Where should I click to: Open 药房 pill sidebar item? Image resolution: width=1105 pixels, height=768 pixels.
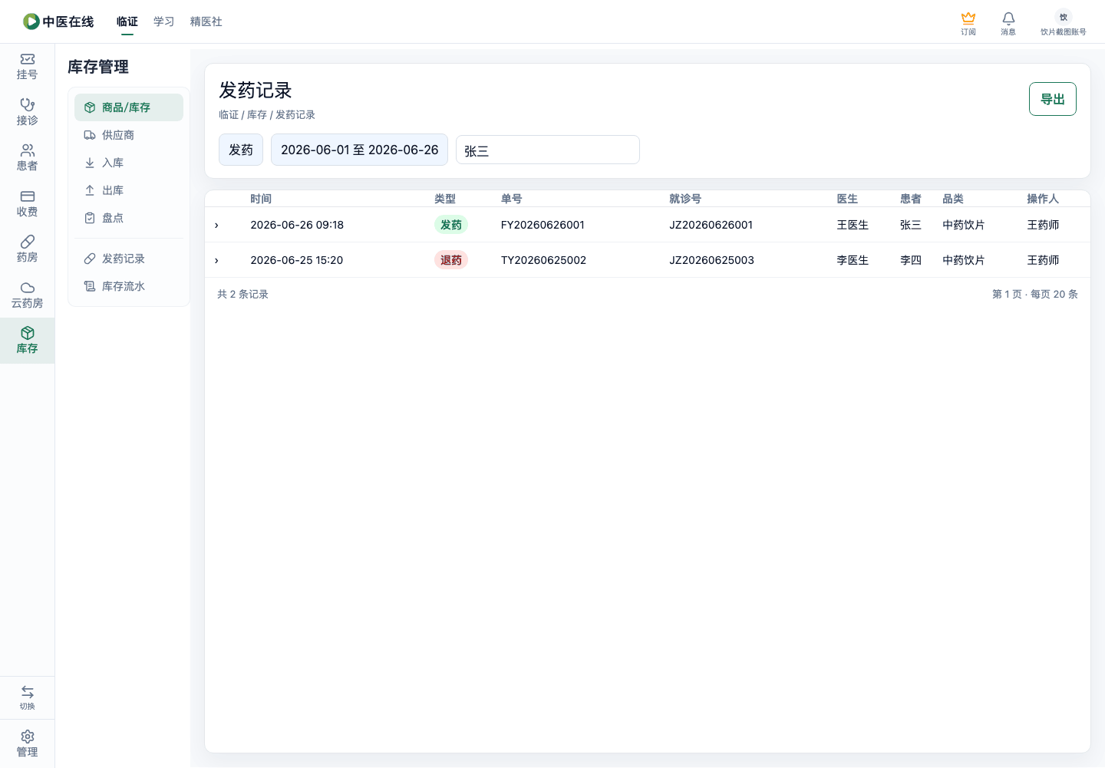click(28, 249)
